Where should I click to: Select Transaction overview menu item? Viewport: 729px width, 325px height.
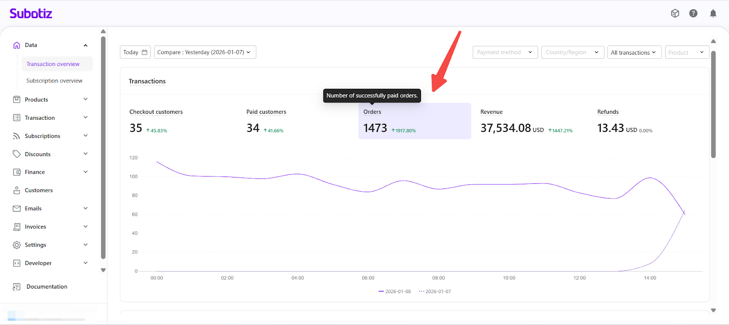coord(53,64)
